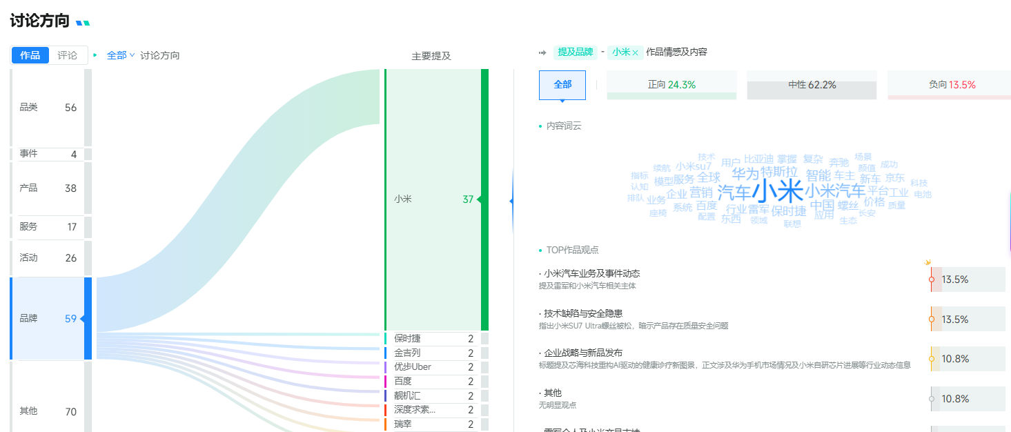Click the 小米 word in word cloud

[777, 191]
